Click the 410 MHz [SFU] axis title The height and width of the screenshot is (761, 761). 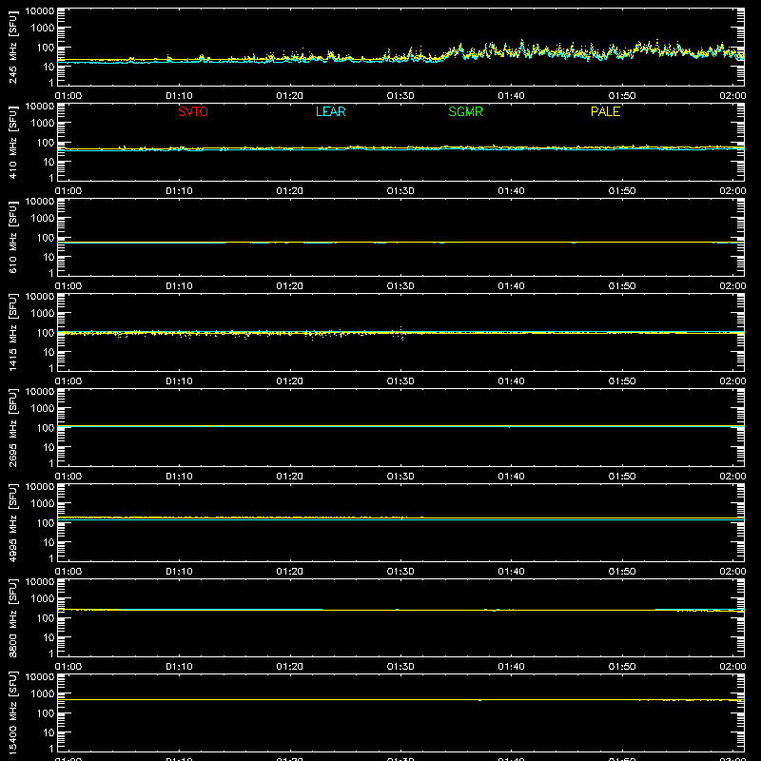pos(12,142)
